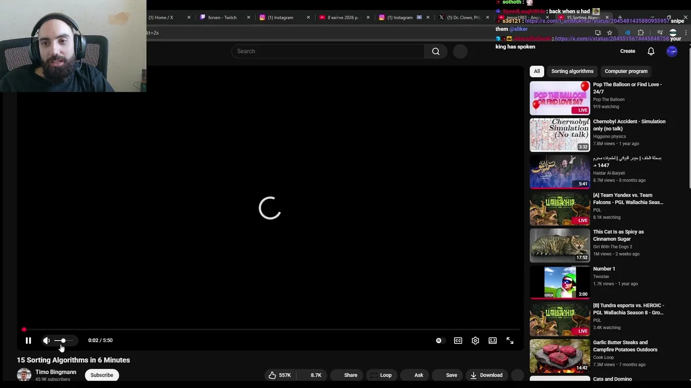Open Garlic Butter Steaks video thumbnail
The height and width of the screenshot is (388, 691).
click(560, 356)
